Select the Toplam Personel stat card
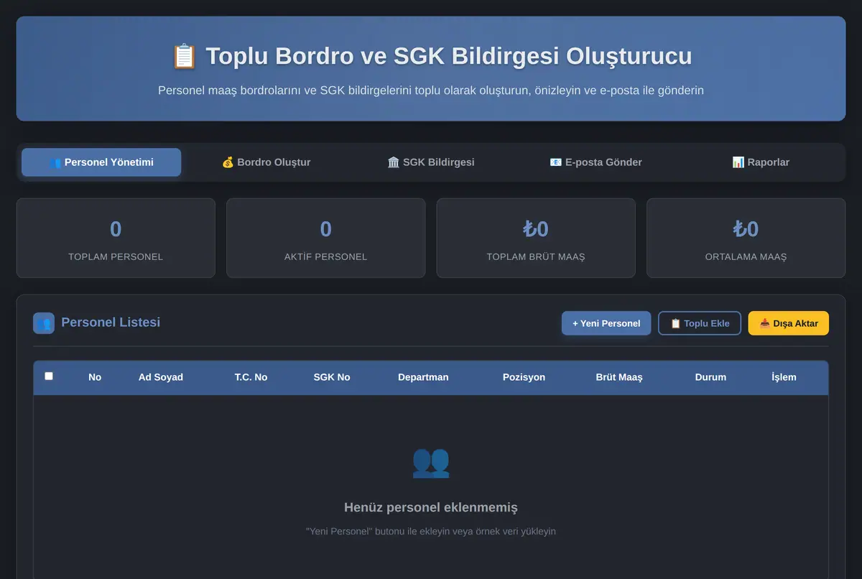 click(116, 238)
